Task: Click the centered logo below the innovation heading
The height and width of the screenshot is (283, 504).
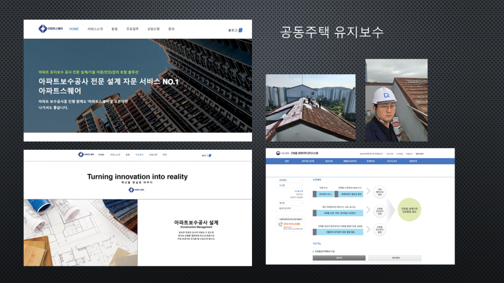Action: 136,190
